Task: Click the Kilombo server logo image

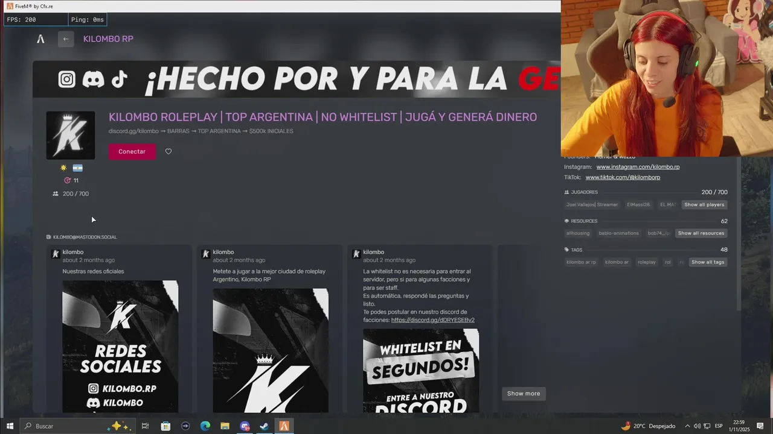Action: 71,135
